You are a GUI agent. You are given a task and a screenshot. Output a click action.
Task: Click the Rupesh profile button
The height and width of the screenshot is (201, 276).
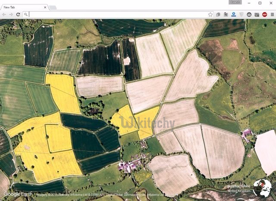pos(235,3)
